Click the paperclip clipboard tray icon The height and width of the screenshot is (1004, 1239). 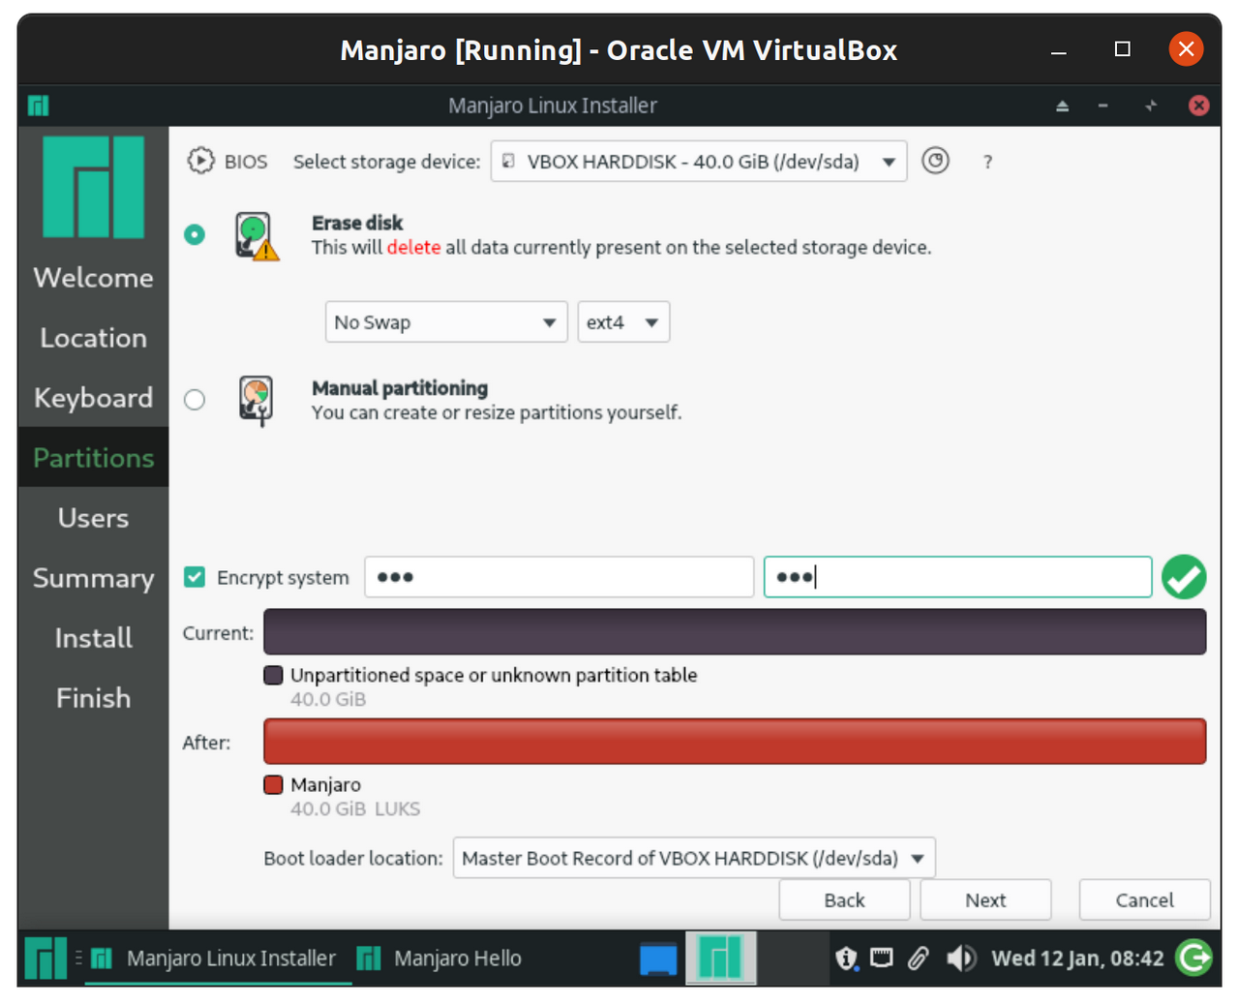[x=918, y=958]
